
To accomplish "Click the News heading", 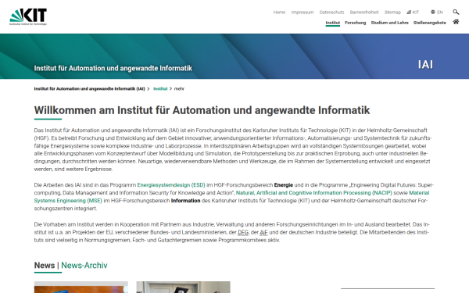I will click(x=45, y=265).
